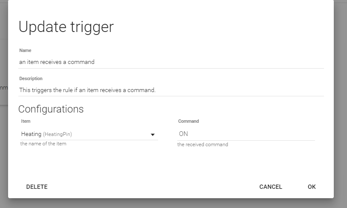Expand the Item dropdown arrow
Image resolution: width=347 pixels, height=208 pixels.
pos(153,135)
